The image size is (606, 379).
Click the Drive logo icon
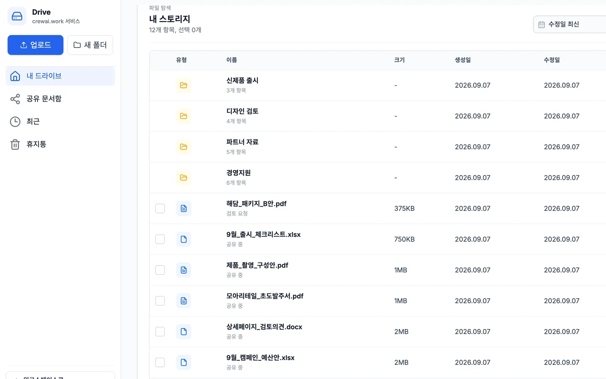(17, 16)
